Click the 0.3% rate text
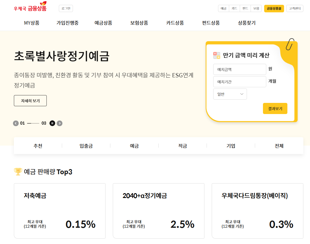310x244 pixels. tap(281, 224)
